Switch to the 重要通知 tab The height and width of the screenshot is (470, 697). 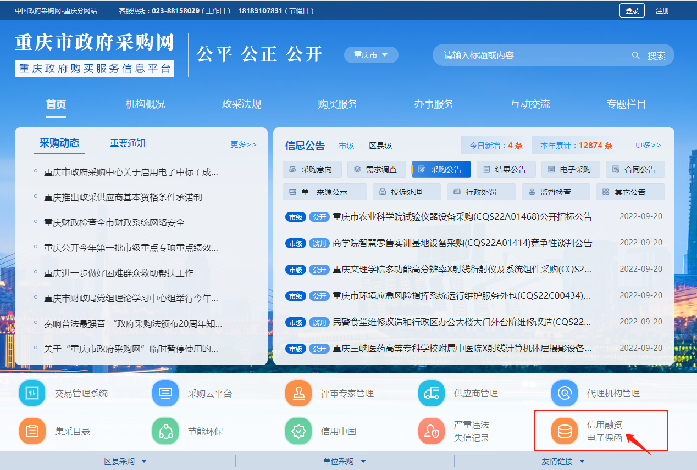point(128,143)
